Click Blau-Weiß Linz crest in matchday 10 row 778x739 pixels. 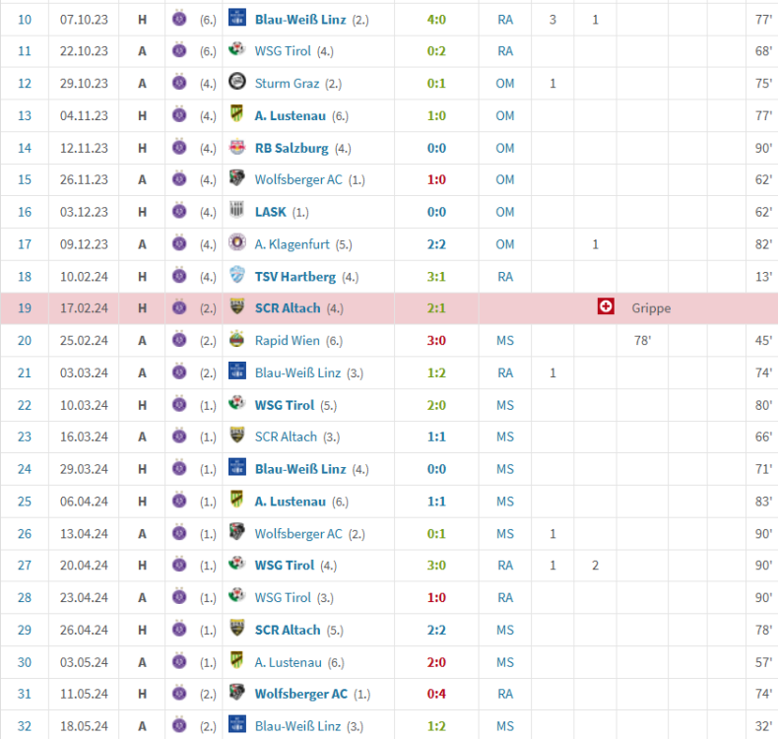click(236, 19)
